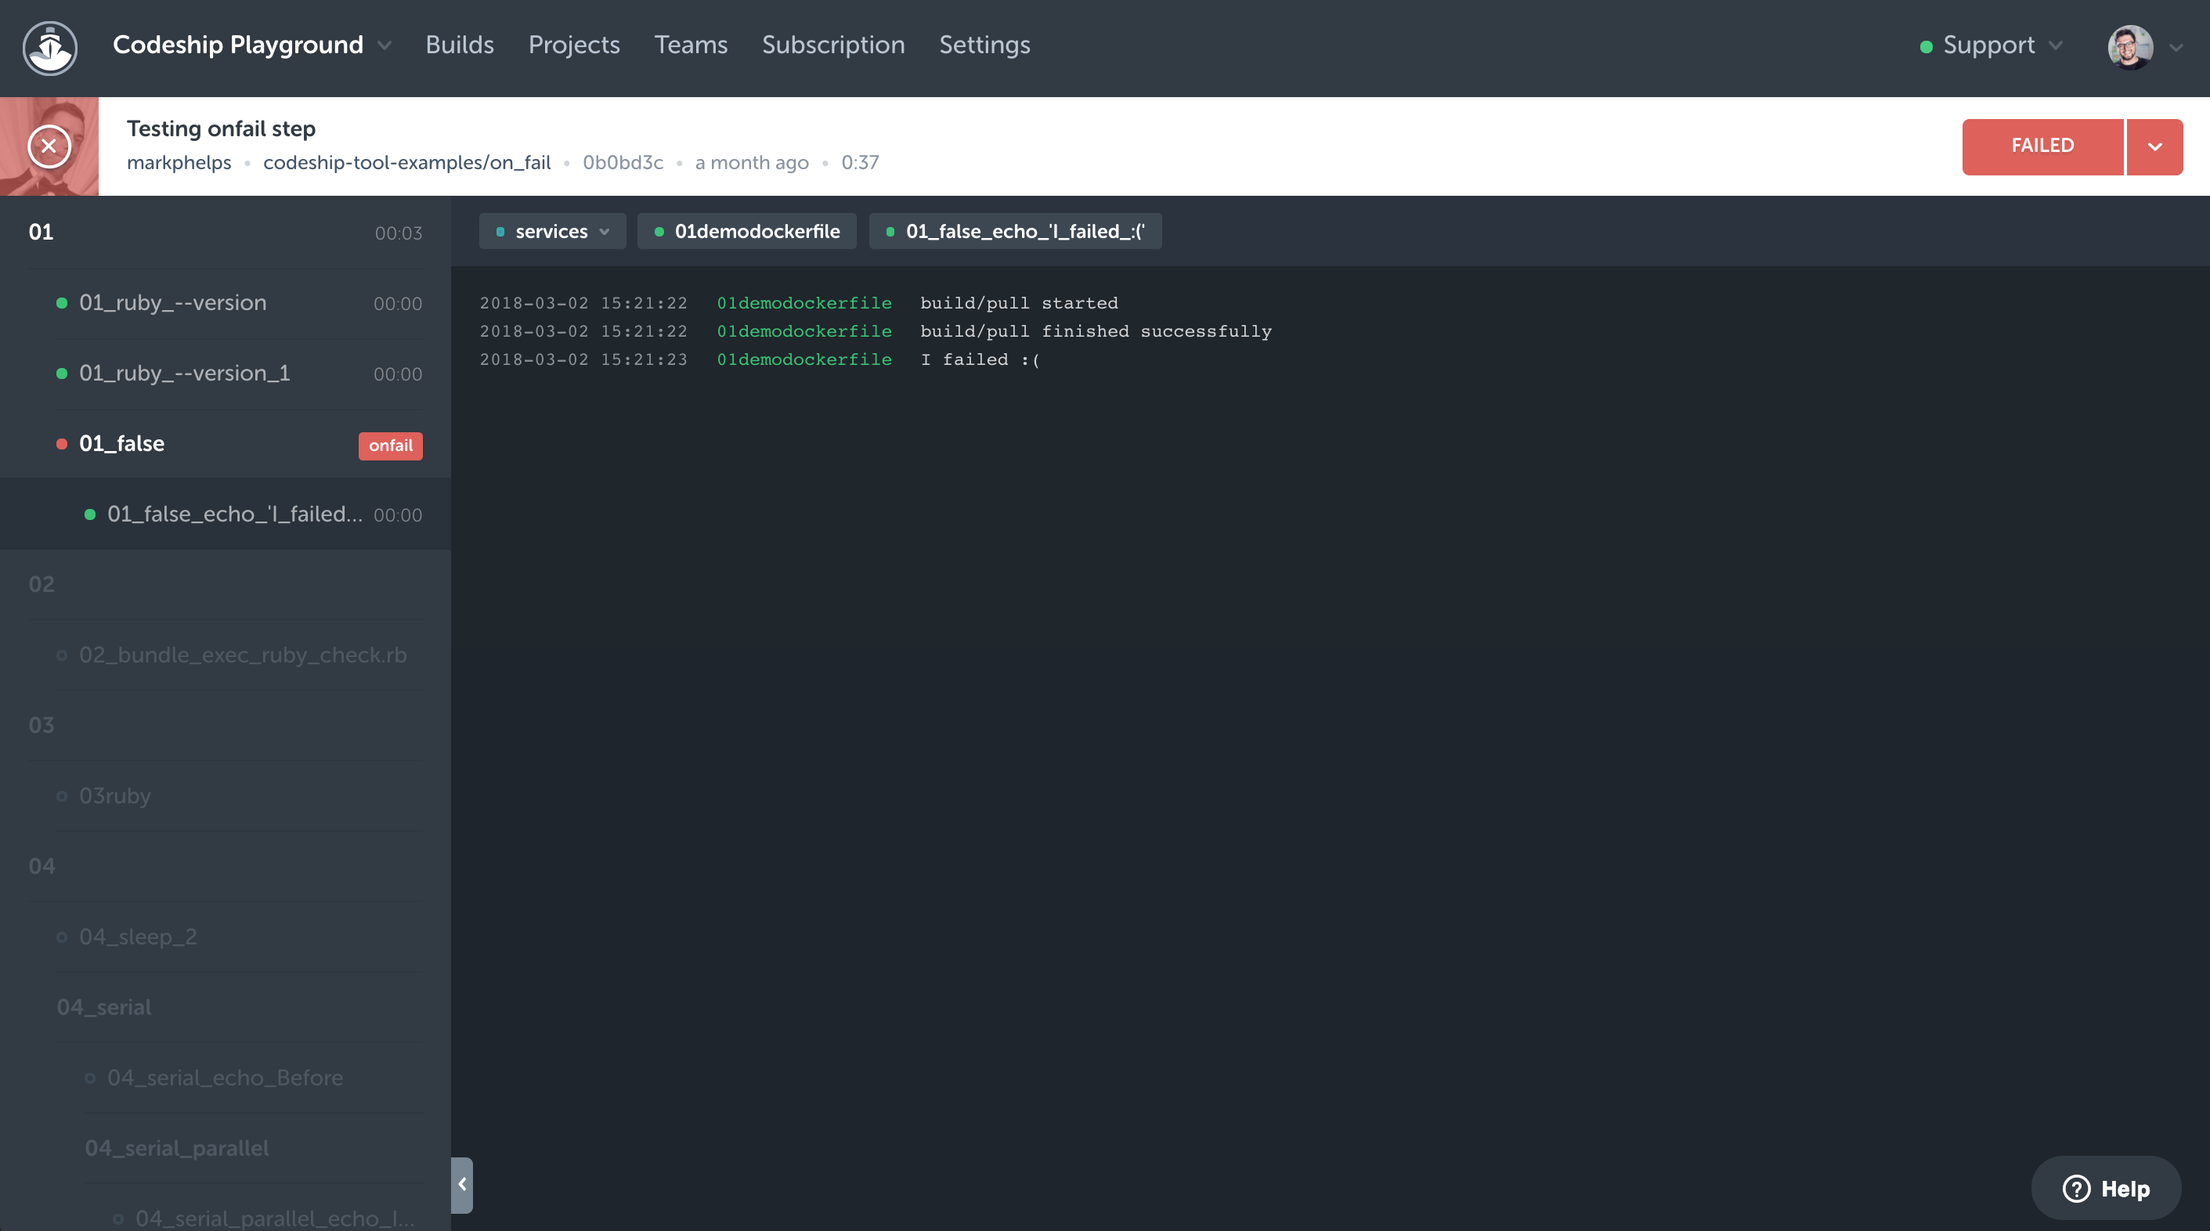Select step group 03
This screenshot has height=1231, width=2210.
[x=226, y=725]
